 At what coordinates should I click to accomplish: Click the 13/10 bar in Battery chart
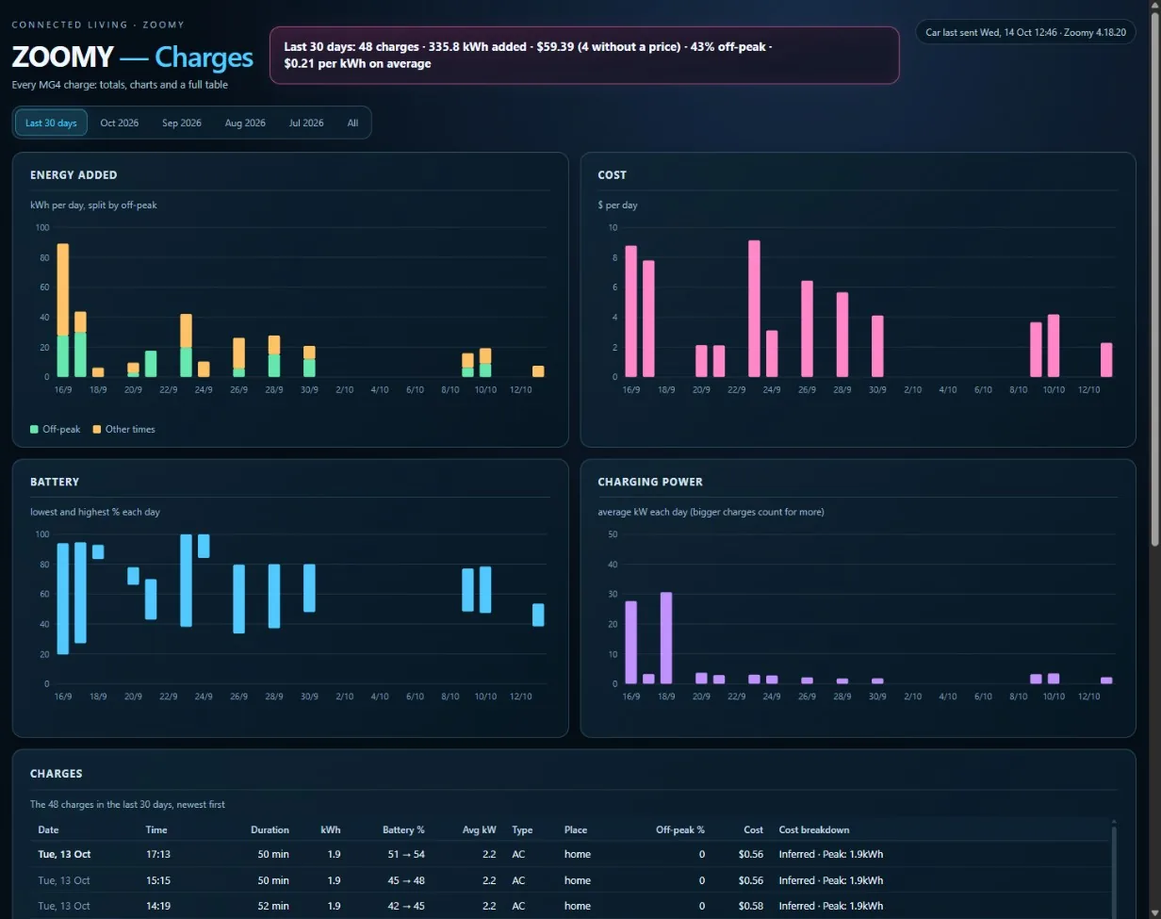point(538,615)
